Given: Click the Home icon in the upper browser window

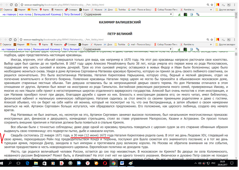Looking at the screenshot, I should click(16, 5).
